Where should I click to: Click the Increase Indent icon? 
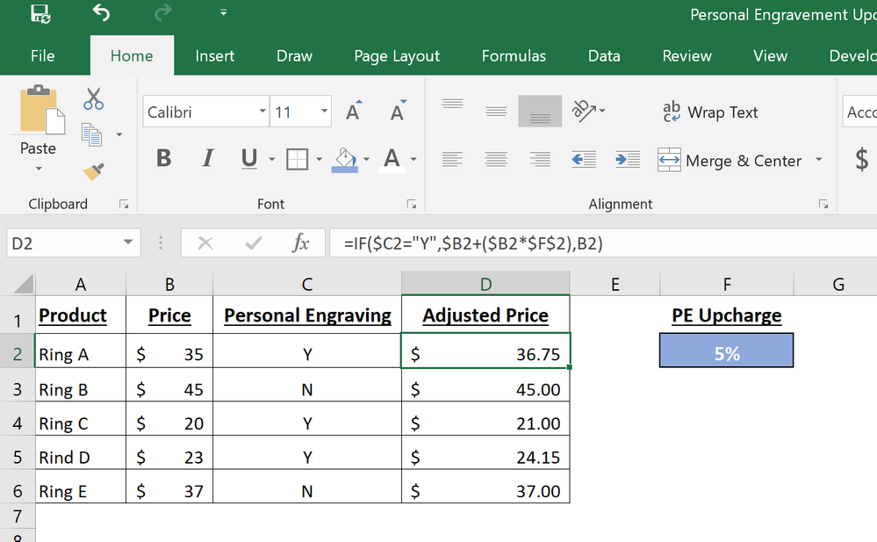[x=627, y=160]
